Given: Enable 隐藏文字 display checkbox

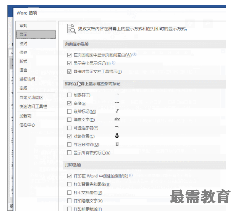Looking at the screenshot, I should pyautogui.click(x=69, y=120).
